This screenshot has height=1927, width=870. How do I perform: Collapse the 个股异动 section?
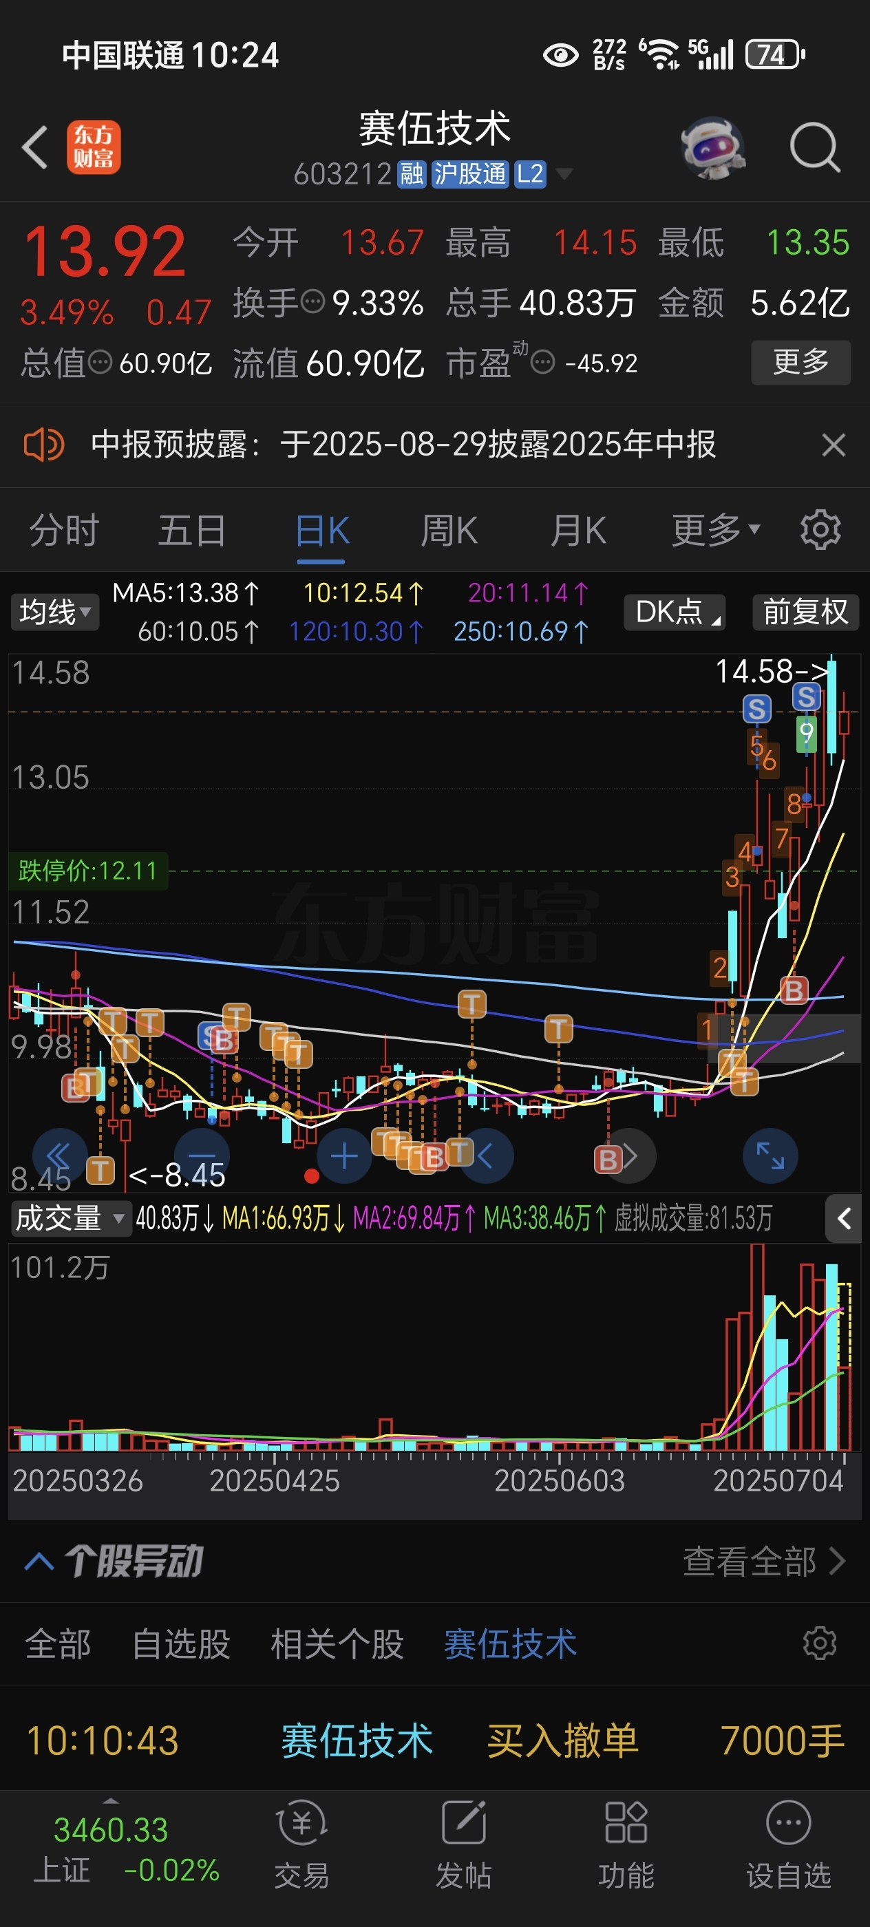[40, 1561]
